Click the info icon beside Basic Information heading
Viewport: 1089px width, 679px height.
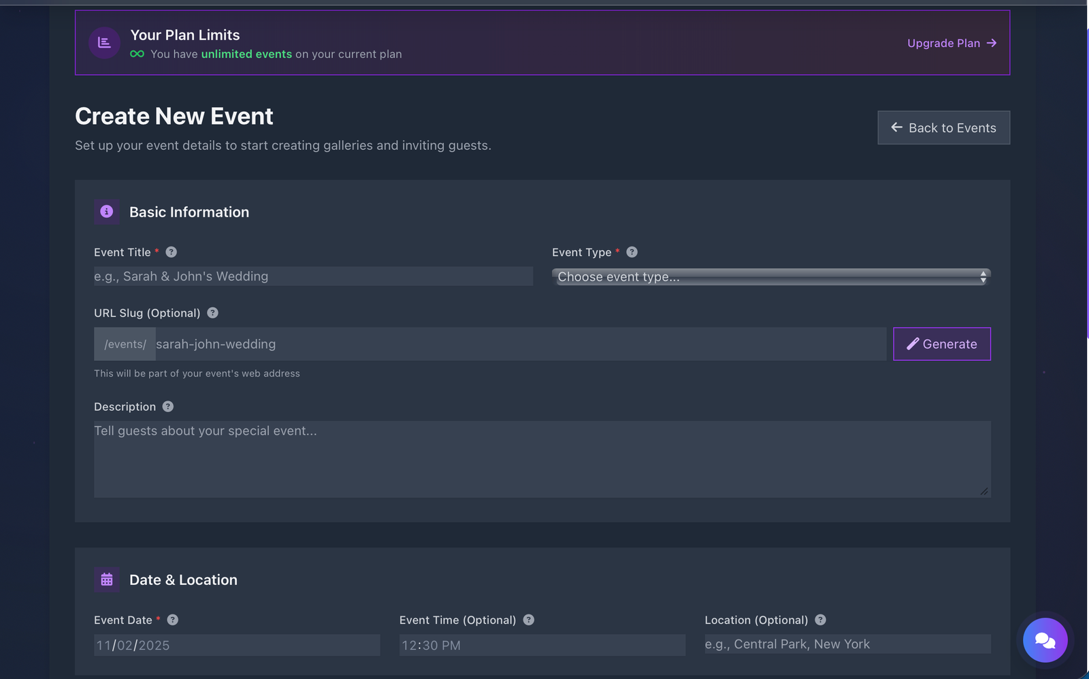tap(106, 212)
